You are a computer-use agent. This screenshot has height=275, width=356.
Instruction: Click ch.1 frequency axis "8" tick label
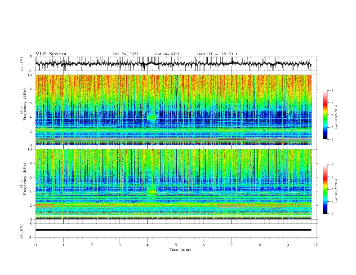click(x=32, y=89)
